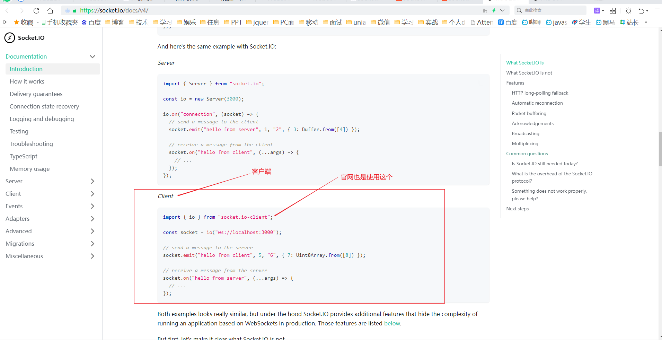Click the "below" link in paragraph
The width and height of the screenshot is (662, 341).
pos(392,323)
